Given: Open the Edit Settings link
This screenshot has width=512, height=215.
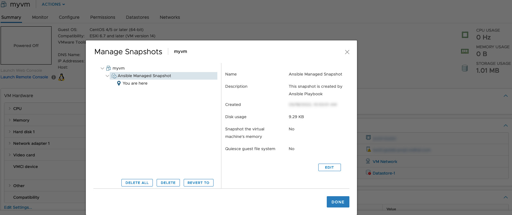Looking at the screenshot, I should click(18, 207).
